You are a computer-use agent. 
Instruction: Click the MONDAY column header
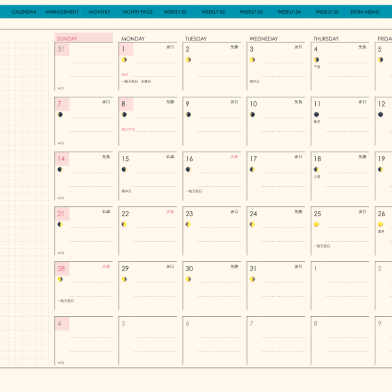(133, 39)
